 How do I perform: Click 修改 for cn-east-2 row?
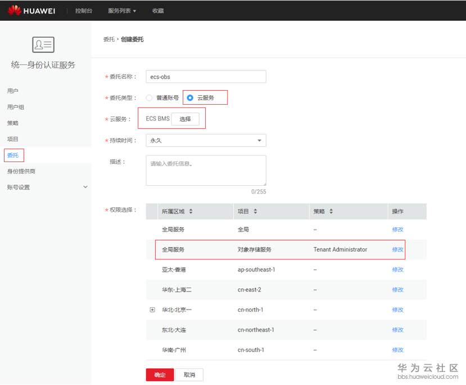click(x=397, y=289)
